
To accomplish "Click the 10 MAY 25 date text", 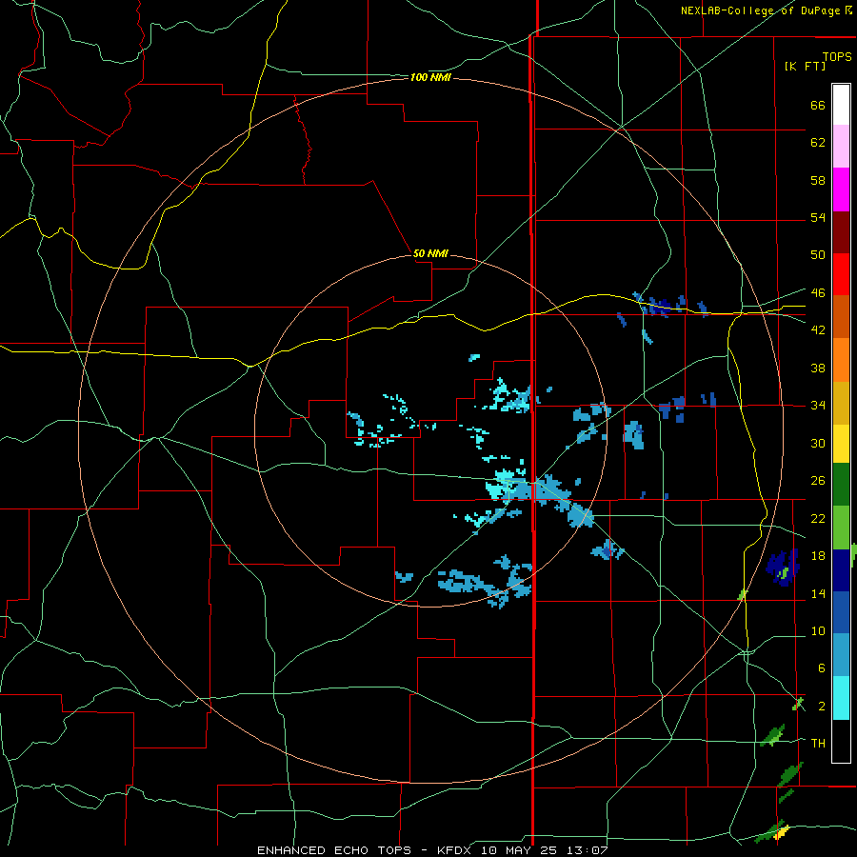I will 519,850.
